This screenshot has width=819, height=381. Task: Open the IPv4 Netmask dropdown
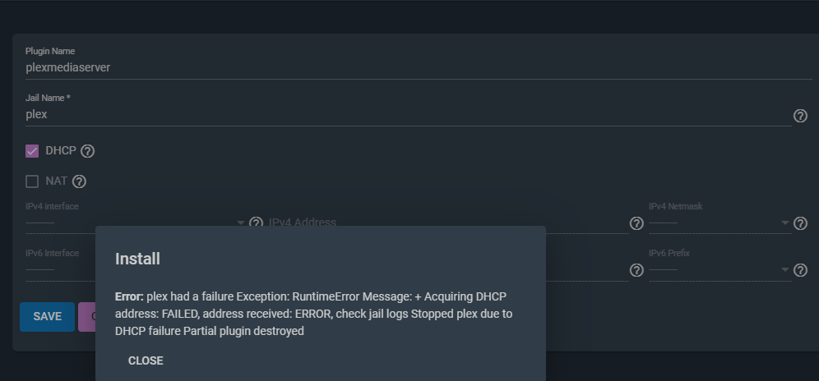719,223
